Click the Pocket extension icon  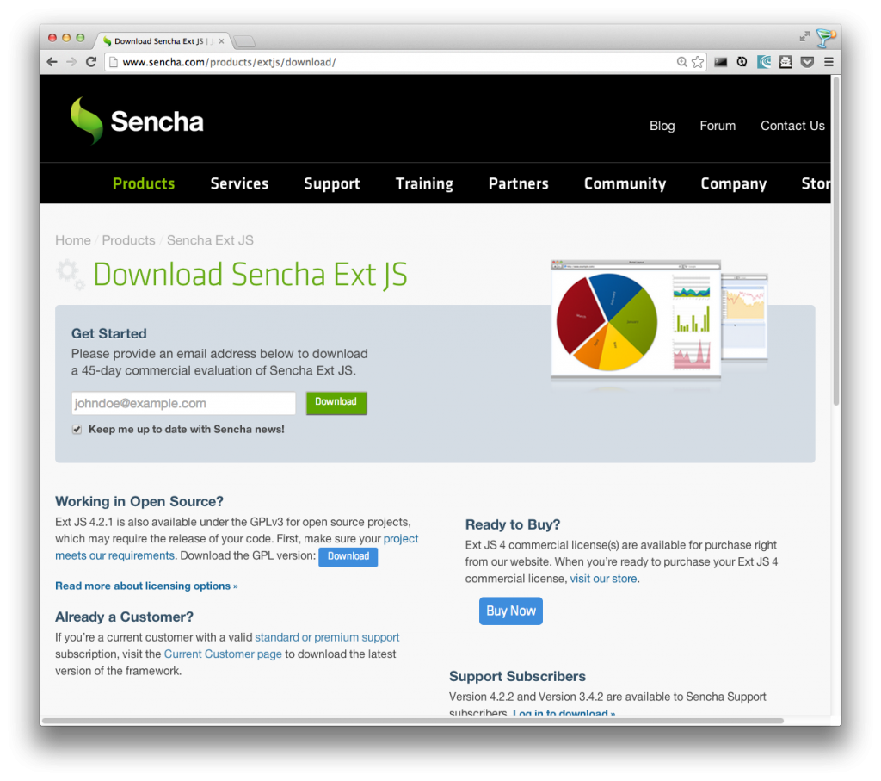pos(807,62)
